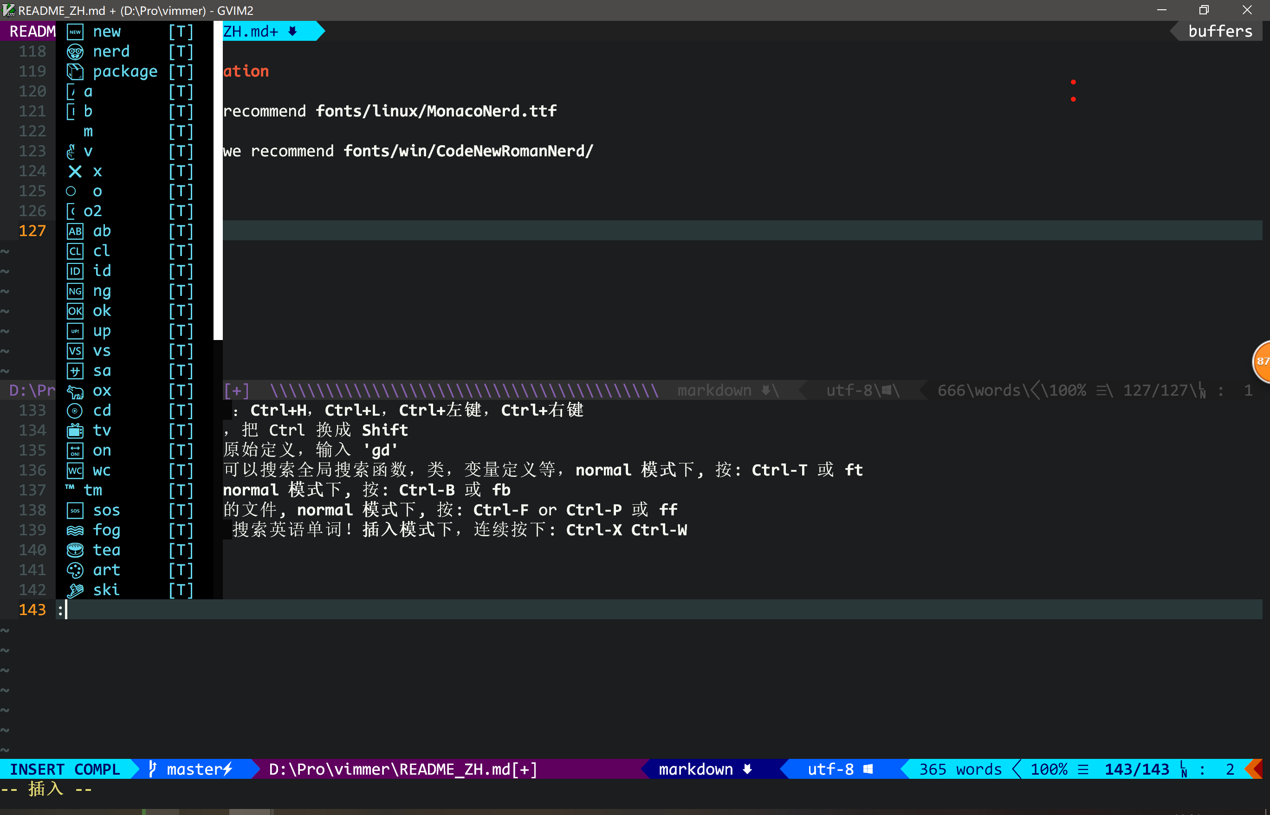Click the popup menu scrollbar thumb

218,180
